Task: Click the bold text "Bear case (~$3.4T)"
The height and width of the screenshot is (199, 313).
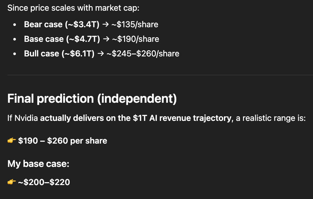Action: pos(62,25)
